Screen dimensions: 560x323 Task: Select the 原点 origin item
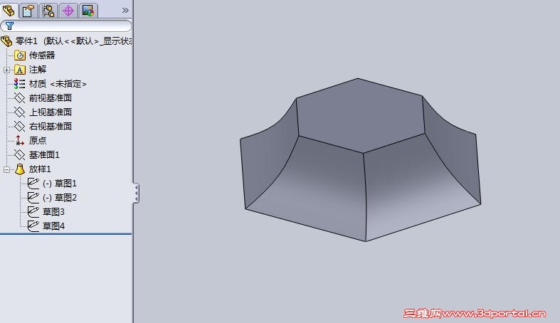(x=38, y=141)
